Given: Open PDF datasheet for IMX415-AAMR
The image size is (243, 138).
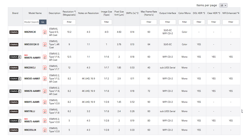Looking at the screenshot, I should pos(45,102).
